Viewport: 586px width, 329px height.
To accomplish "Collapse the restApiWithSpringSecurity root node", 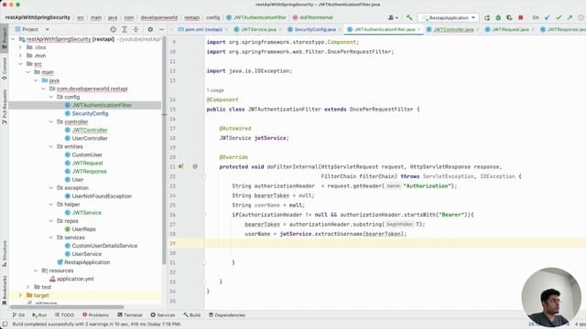I will 13,39.
